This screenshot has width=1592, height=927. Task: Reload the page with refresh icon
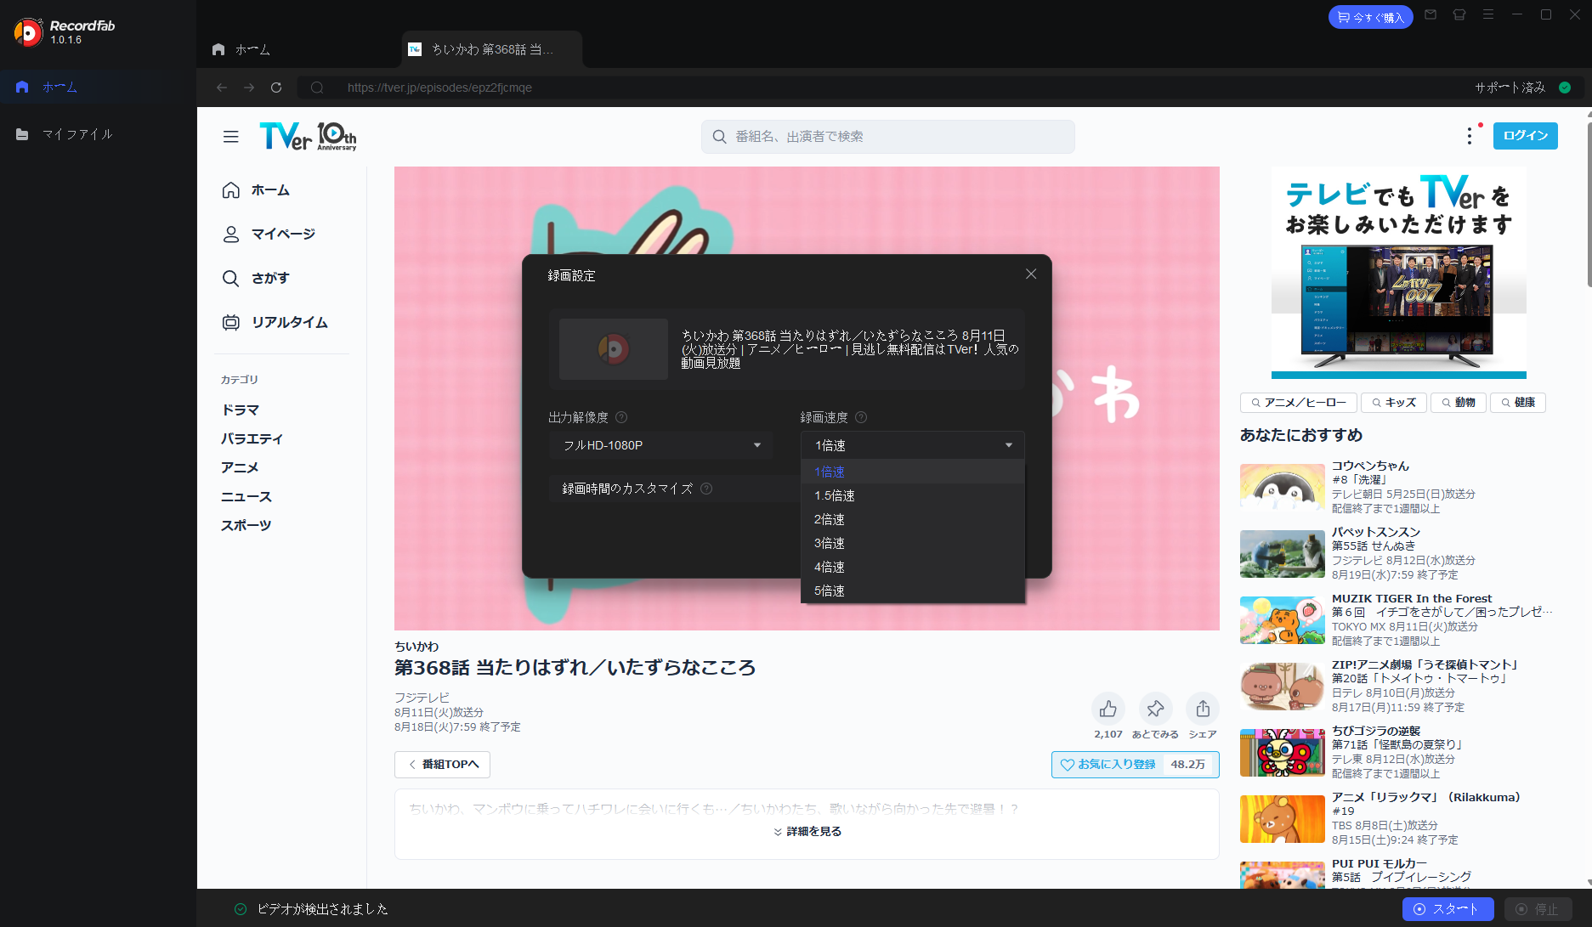point(276,88)
